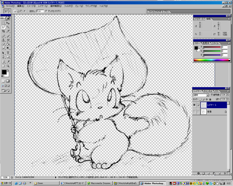The width and height of the screenshot is (233, 186).
Task: Select the Polygonal Lasso tool in toolbox
Action: (3, 27)
